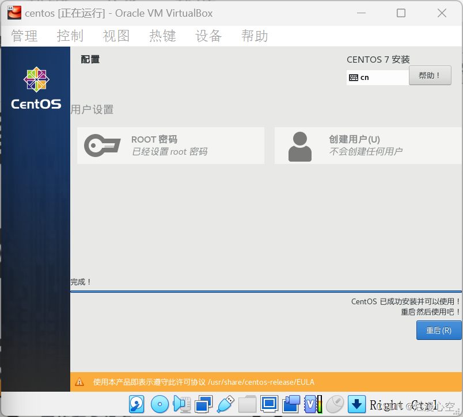Maximize the VirtualBox window

pos(401,13)
